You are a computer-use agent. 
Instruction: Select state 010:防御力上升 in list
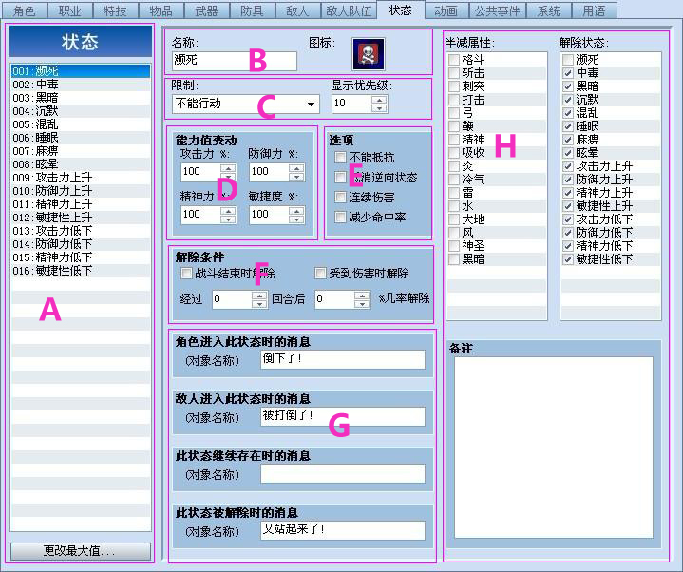pos(81,191)
